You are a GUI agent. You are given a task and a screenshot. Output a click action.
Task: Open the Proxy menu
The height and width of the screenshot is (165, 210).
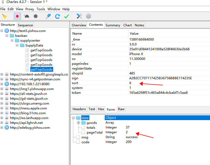tap(30, 9)
